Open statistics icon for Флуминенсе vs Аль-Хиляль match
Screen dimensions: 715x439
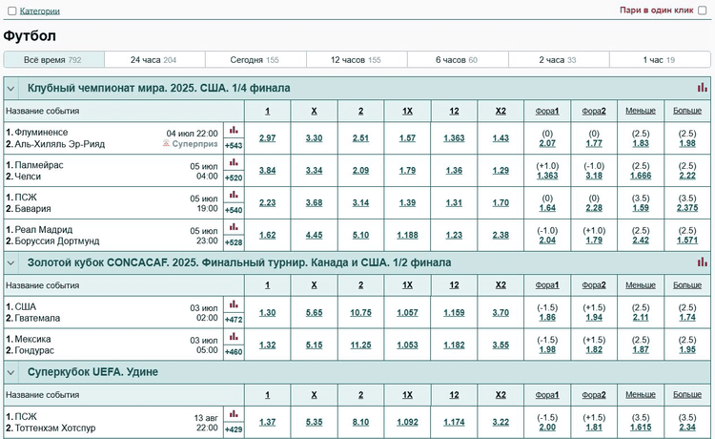pyautogui.click(x=234, y=131)
